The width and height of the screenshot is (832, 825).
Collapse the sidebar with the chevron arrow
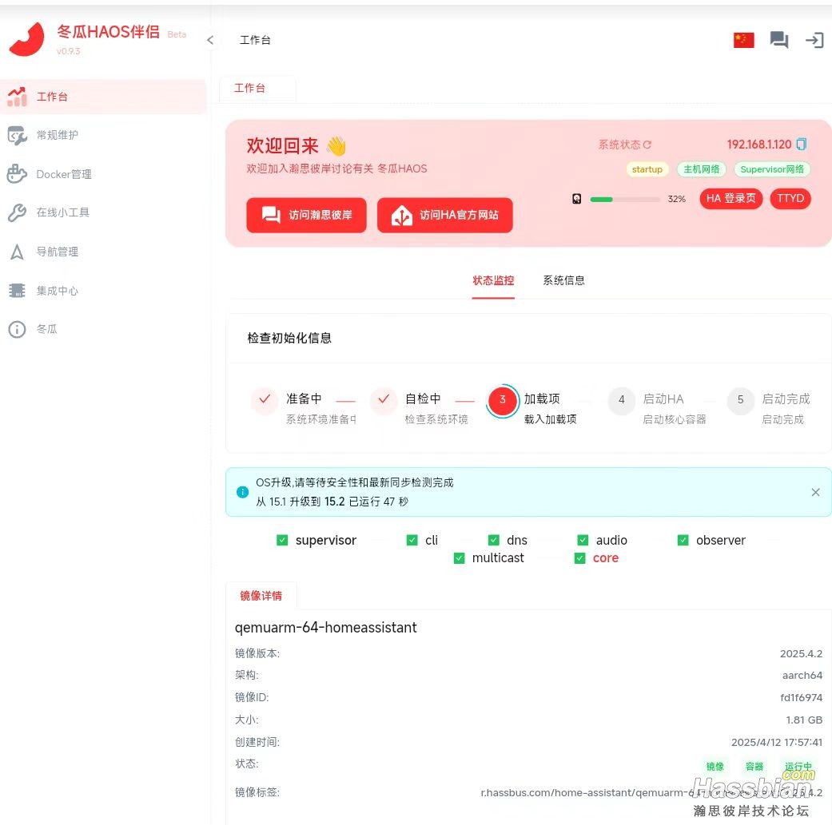pyautogui.click(x=210, y=40)
